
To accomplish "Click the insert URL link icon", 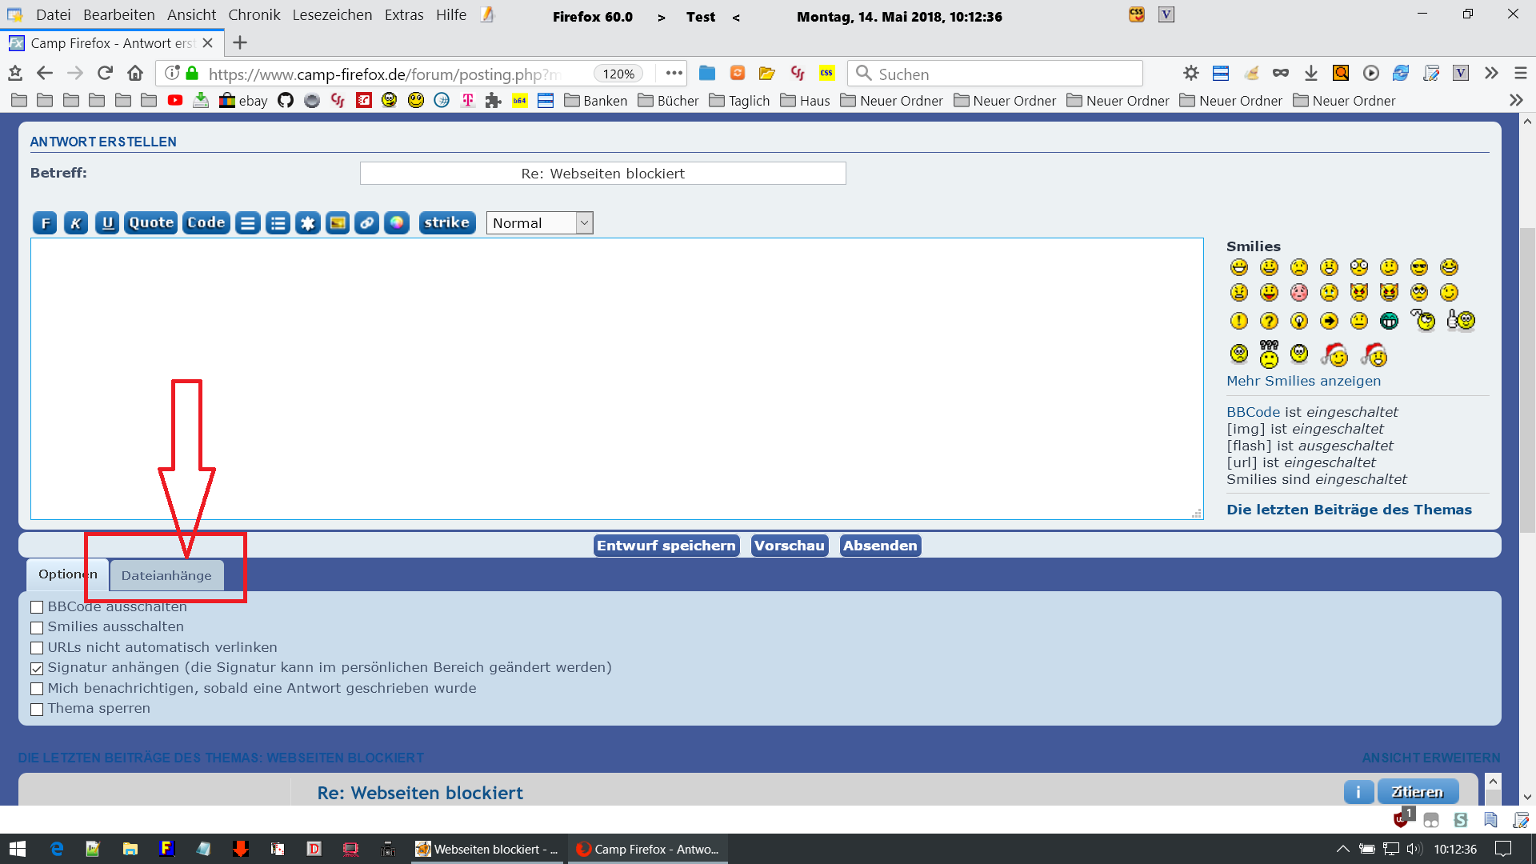I will click(x=367, y=223).
